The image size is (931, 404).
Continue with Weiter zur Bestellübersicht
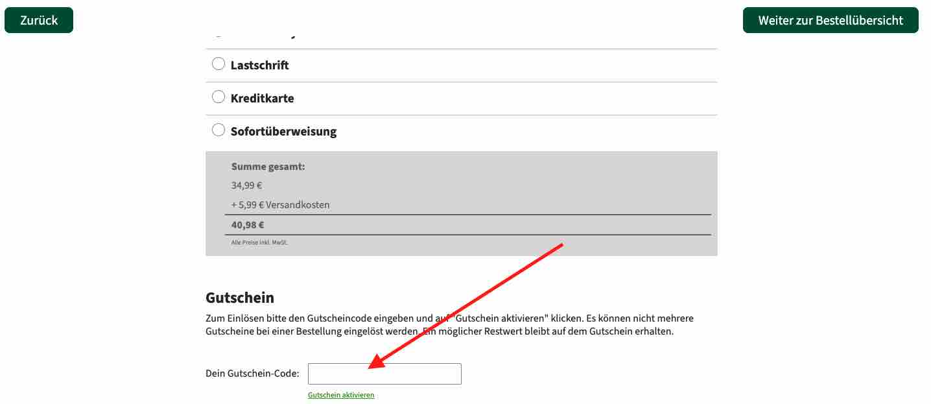(x=831, y=20)
